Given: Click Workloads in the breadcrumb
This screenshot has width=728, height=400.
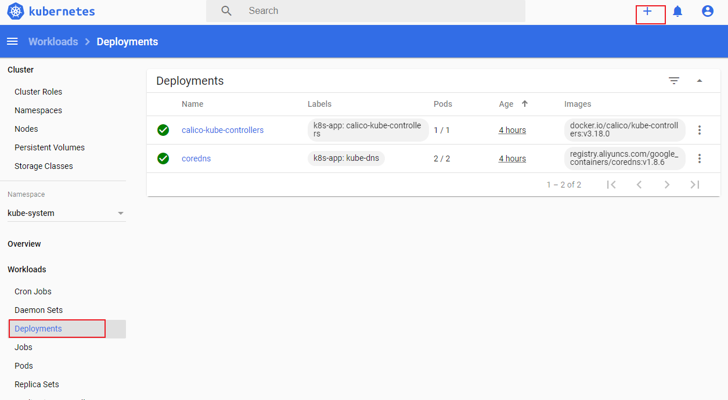Looking at the screenshot, I should (x=53, y=42).
